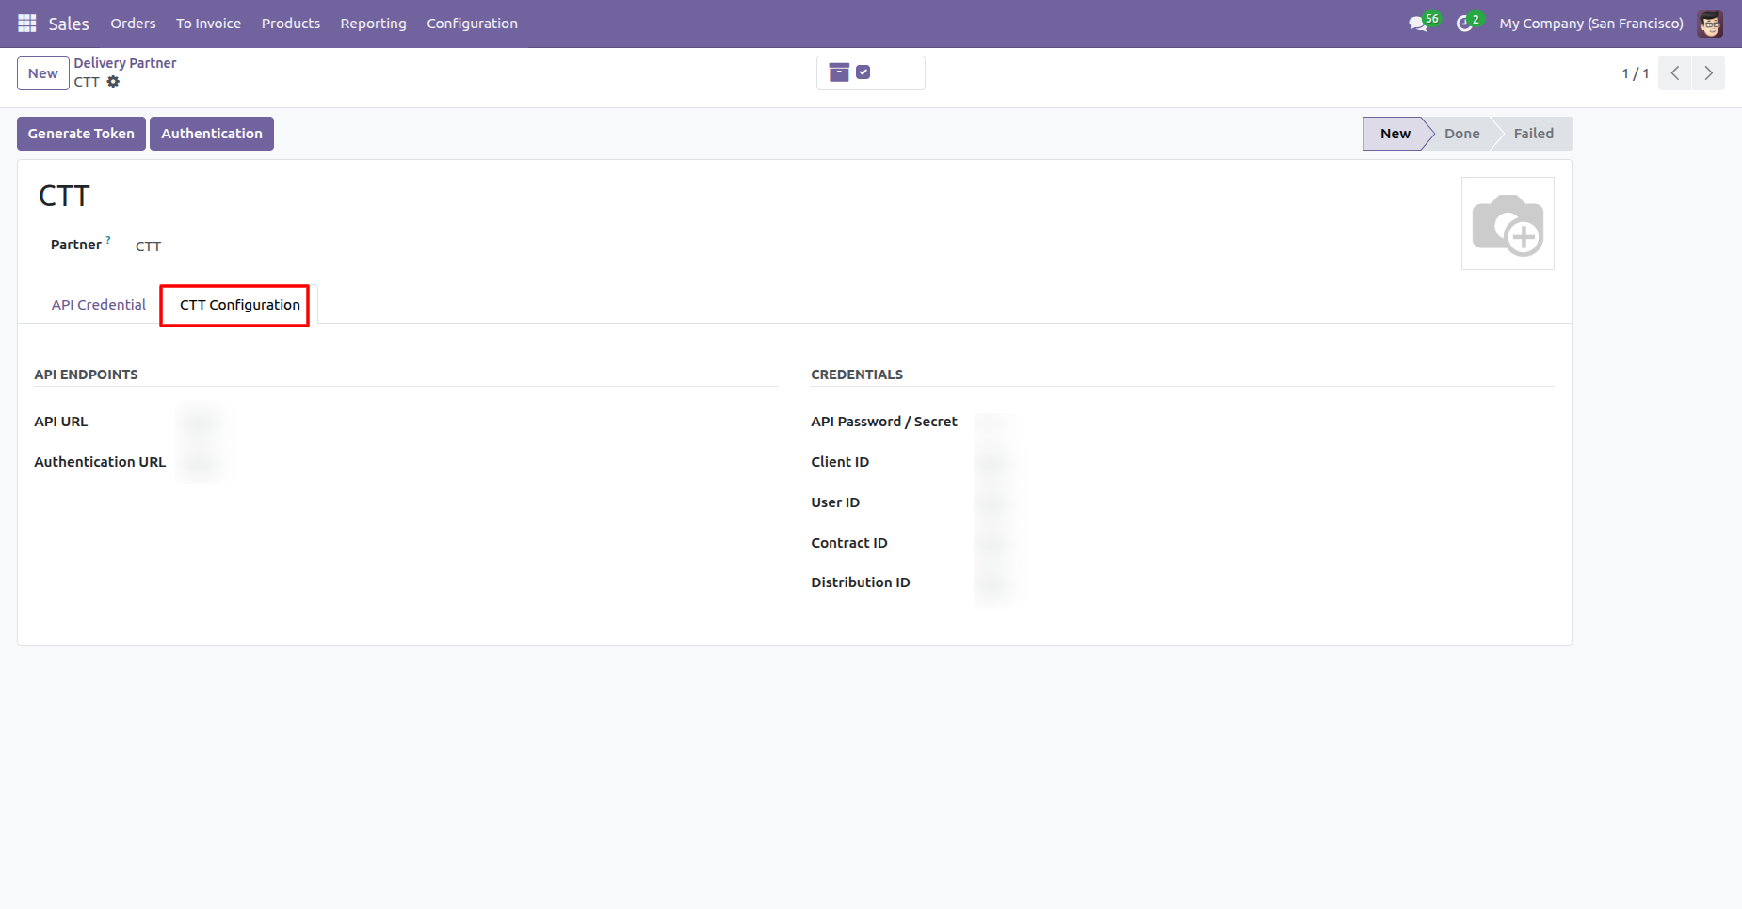Set status to Done stage
The image size is (1742, 909).
point(1461,134)
